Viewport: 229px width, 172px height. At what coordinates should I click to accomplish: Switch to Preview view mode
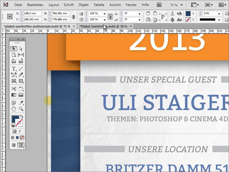coord(21,145)
